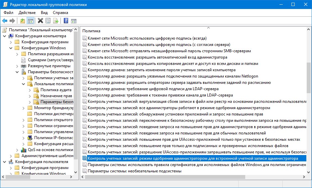This screenshot has width=312, height=188.
Task: Click the policy list scroll right arrow
Action: (x=304, y=177)
